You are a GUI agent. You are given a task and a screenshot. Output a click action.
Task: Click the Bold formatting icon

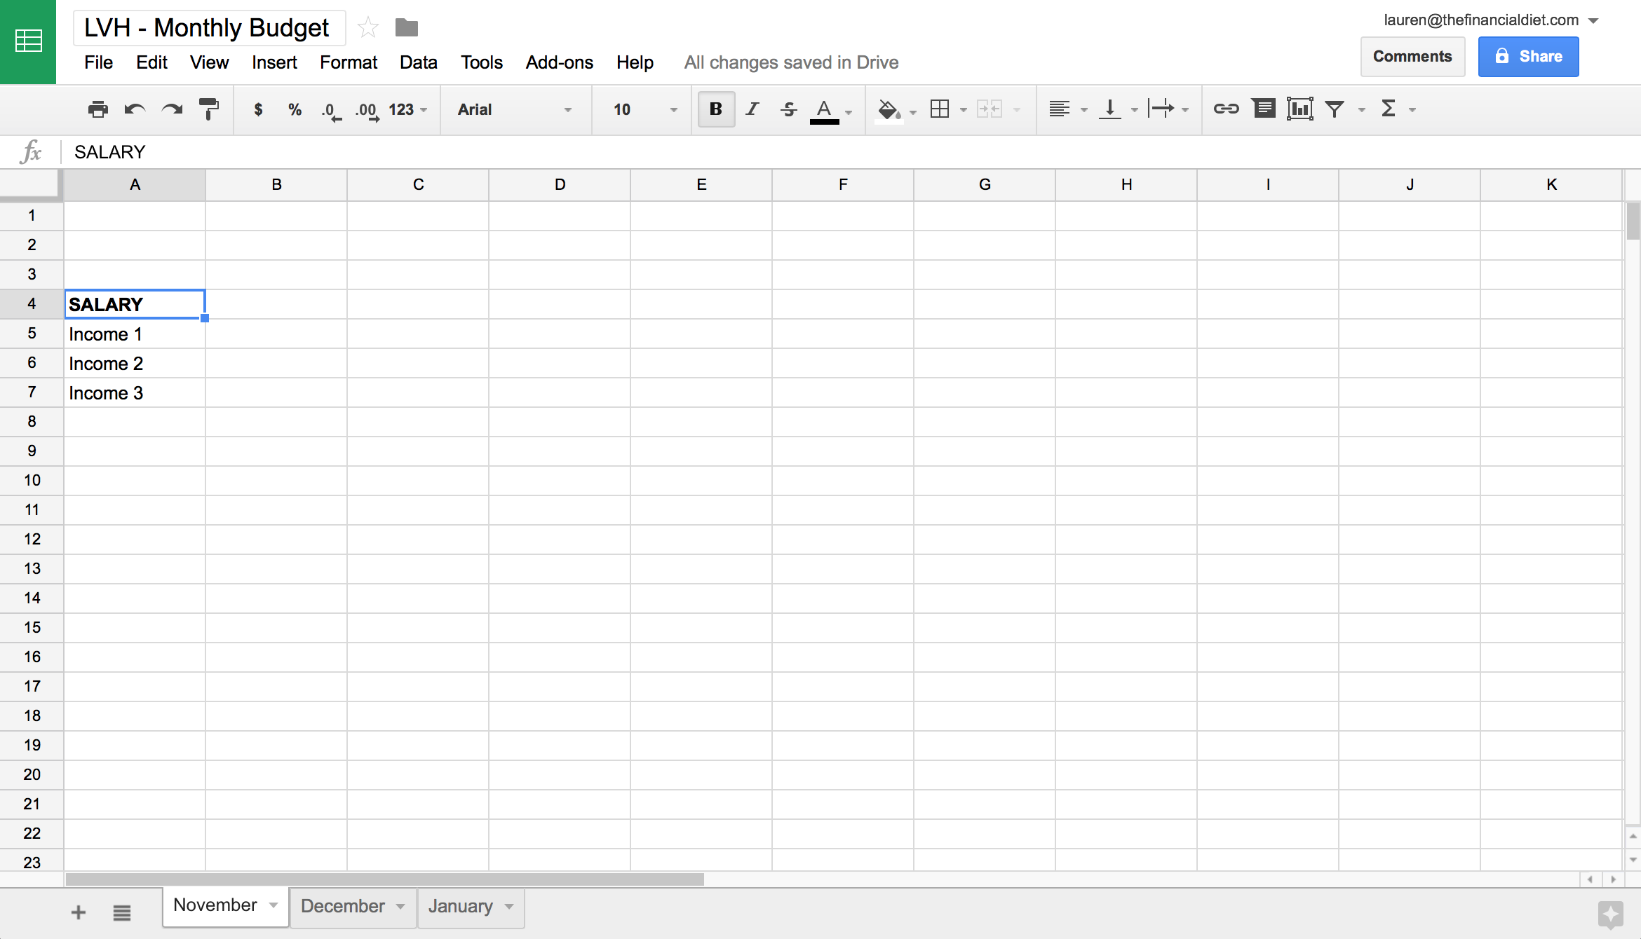click(717, 109)
